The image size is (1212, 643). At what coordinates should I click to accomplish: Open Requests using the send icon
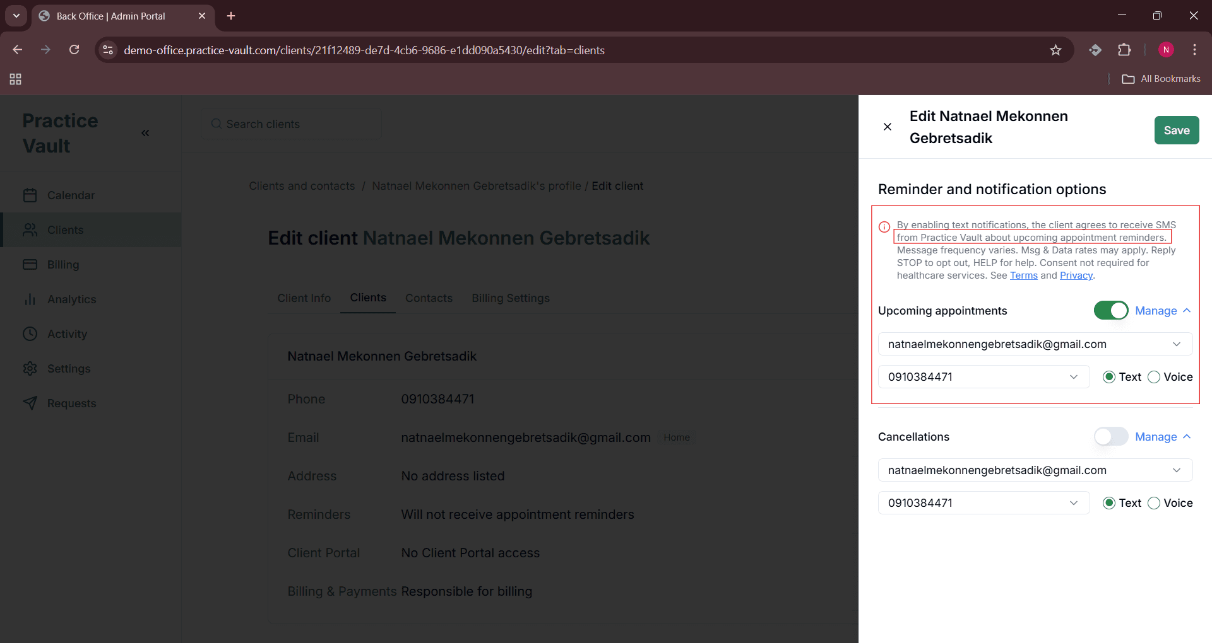(x=30, y=403)
